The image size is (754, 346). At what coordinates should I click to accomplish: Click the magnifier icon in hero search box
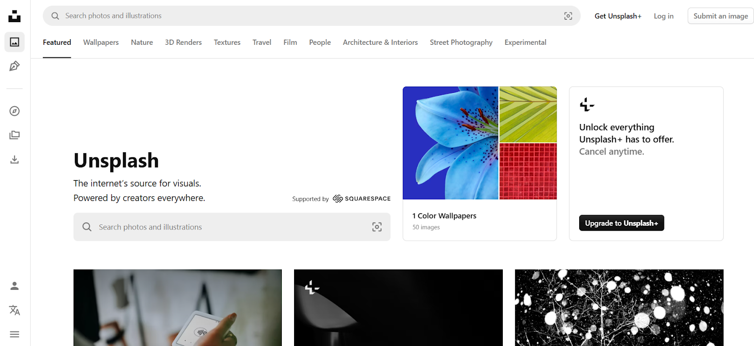(x=87, y=227)
